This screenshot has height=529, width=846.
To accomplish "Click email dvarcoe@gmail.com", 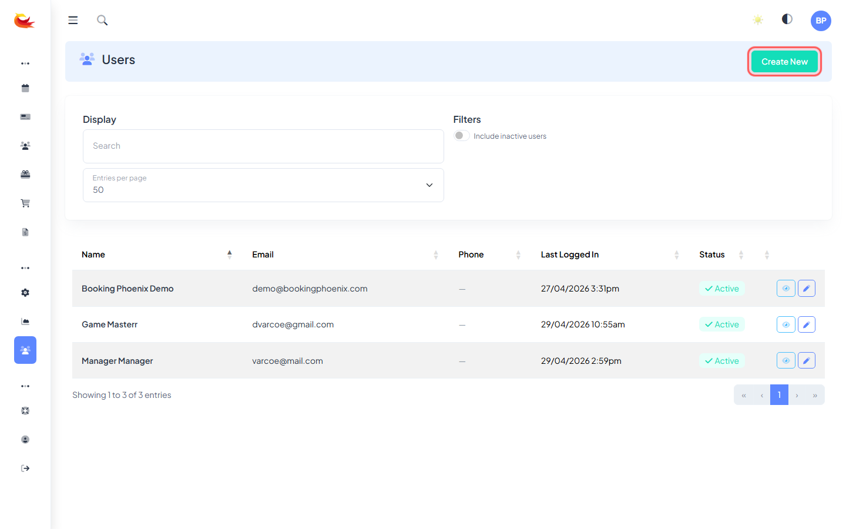I will pyautogui.click(x=293, y=324).
